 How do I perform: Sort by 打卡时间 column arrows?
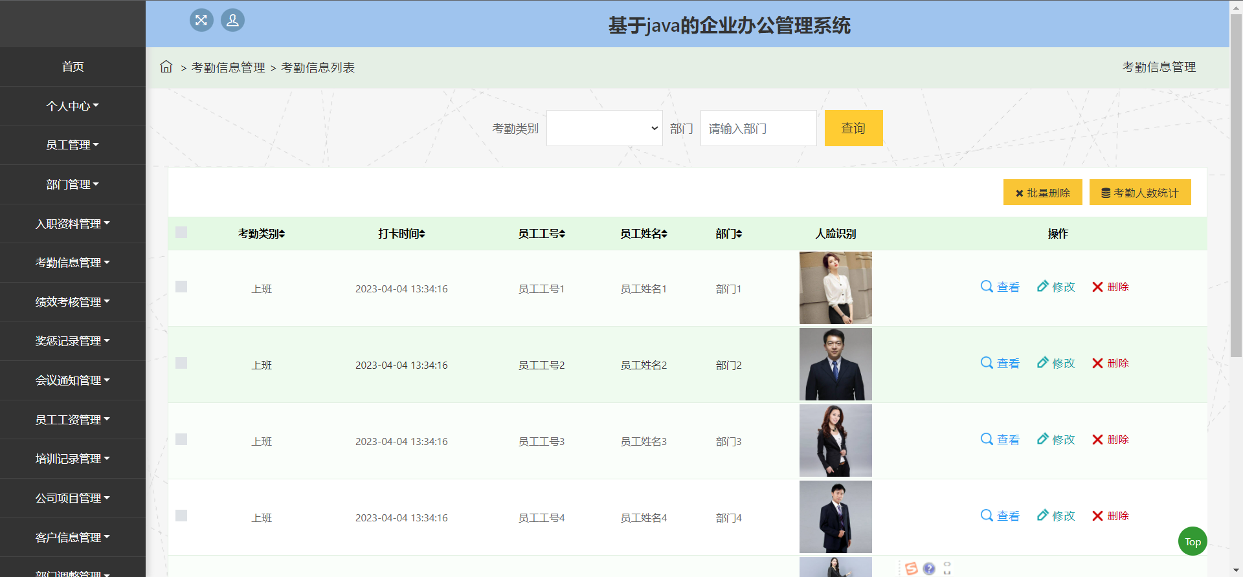[422, 234]
